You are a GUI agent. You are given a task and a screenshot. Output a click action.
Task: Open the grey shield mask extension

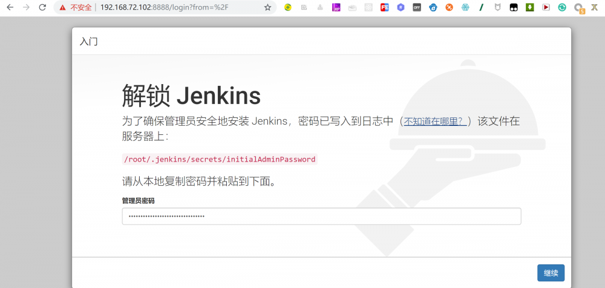(498, 7)
